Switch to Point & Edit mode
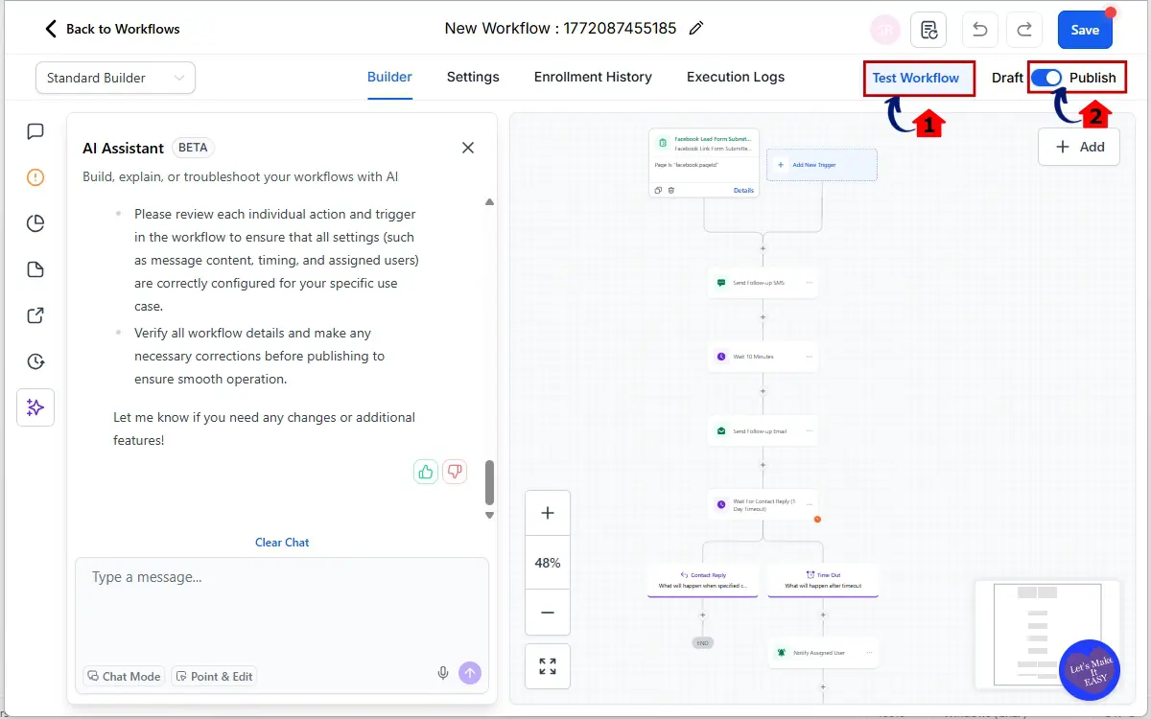This screenshot has width=1151, height=719. pos(214,676)
